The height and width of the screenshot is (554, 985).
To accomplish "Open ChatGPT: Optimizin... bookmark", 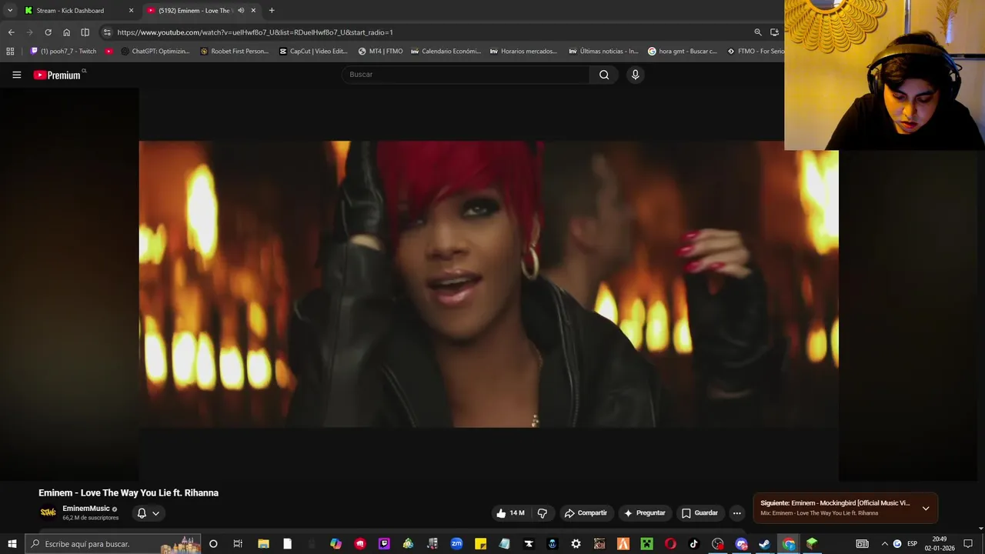I will 155,52.
